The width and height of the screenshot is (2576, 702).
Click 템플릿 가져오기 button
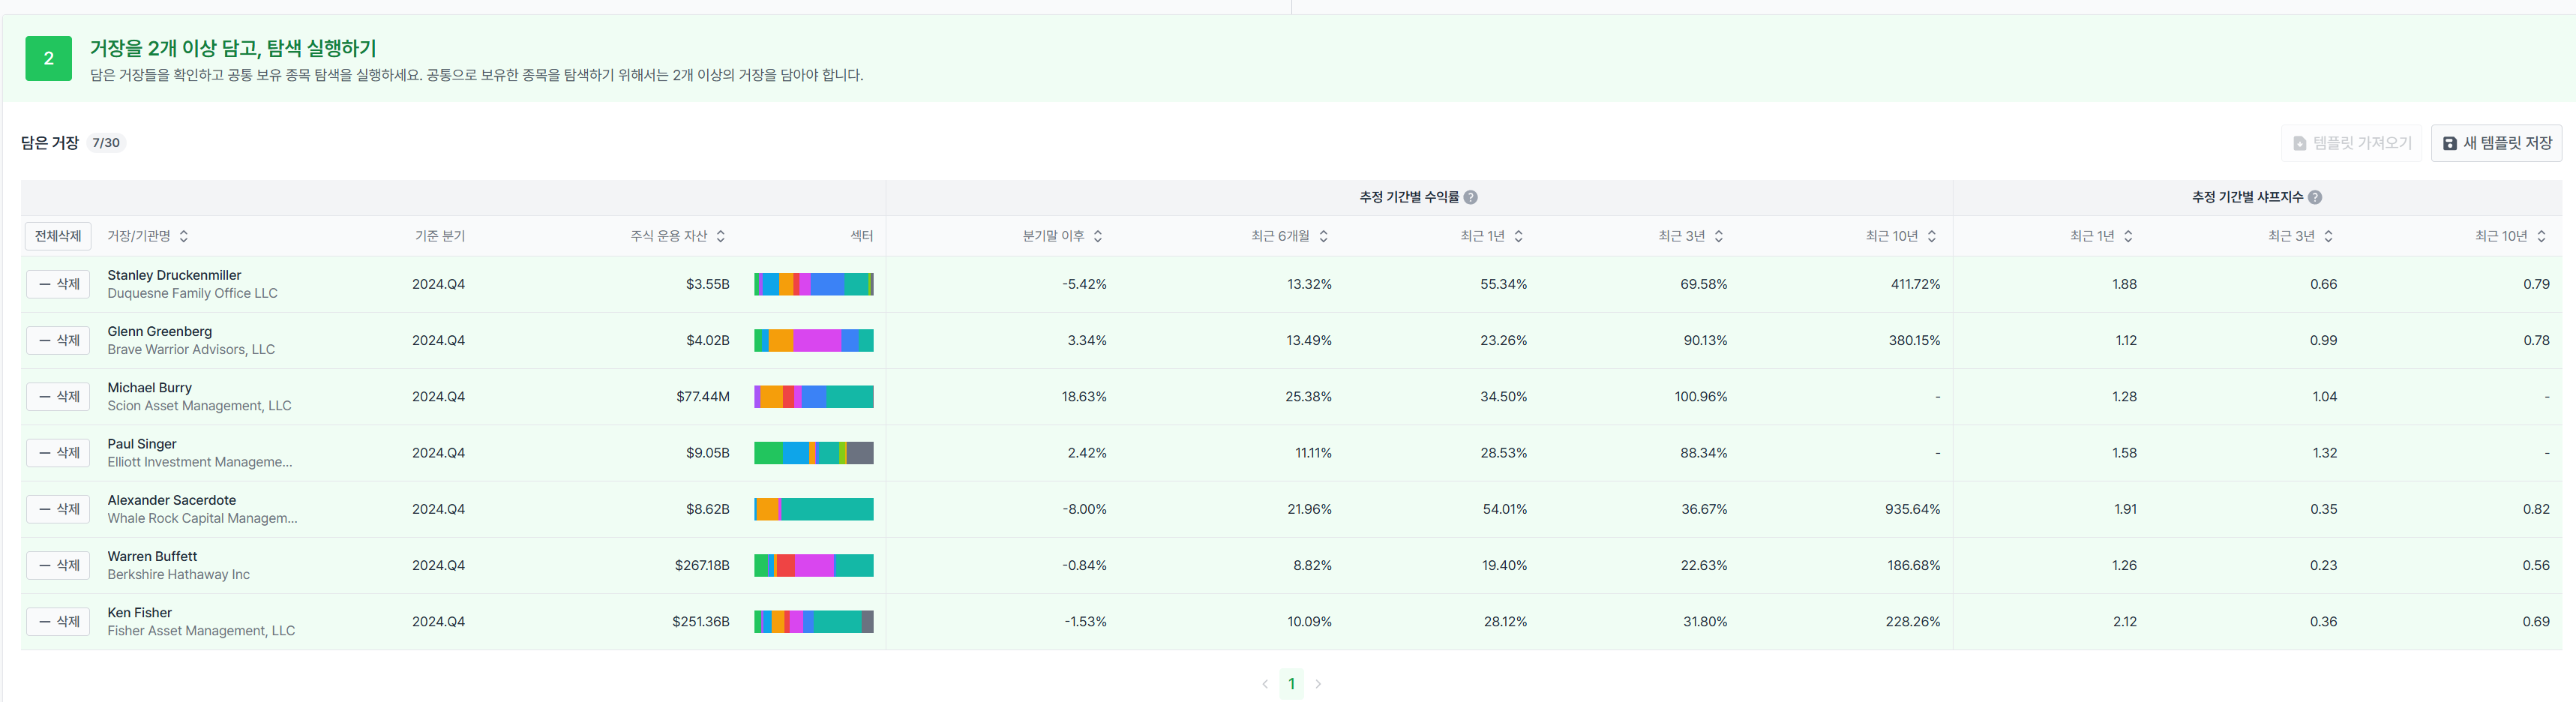point(2351,143)
